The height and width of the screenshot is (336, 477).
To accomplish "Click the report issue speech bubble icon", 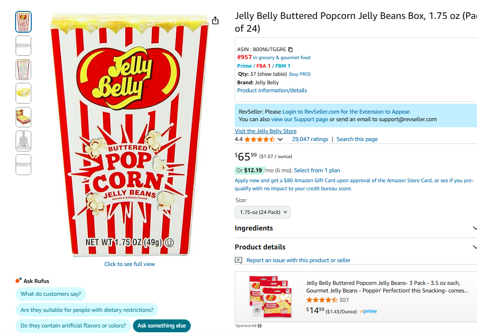I will 238,260.
